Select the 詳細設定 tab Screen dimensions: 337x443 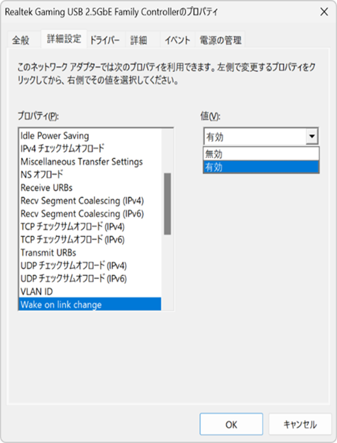pos(64,39)
